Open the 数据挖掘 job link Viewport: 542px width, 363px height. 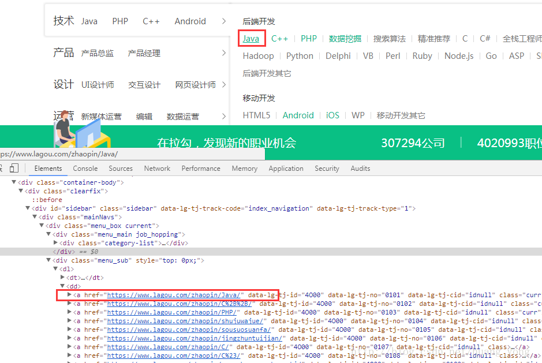click(345, 38)
